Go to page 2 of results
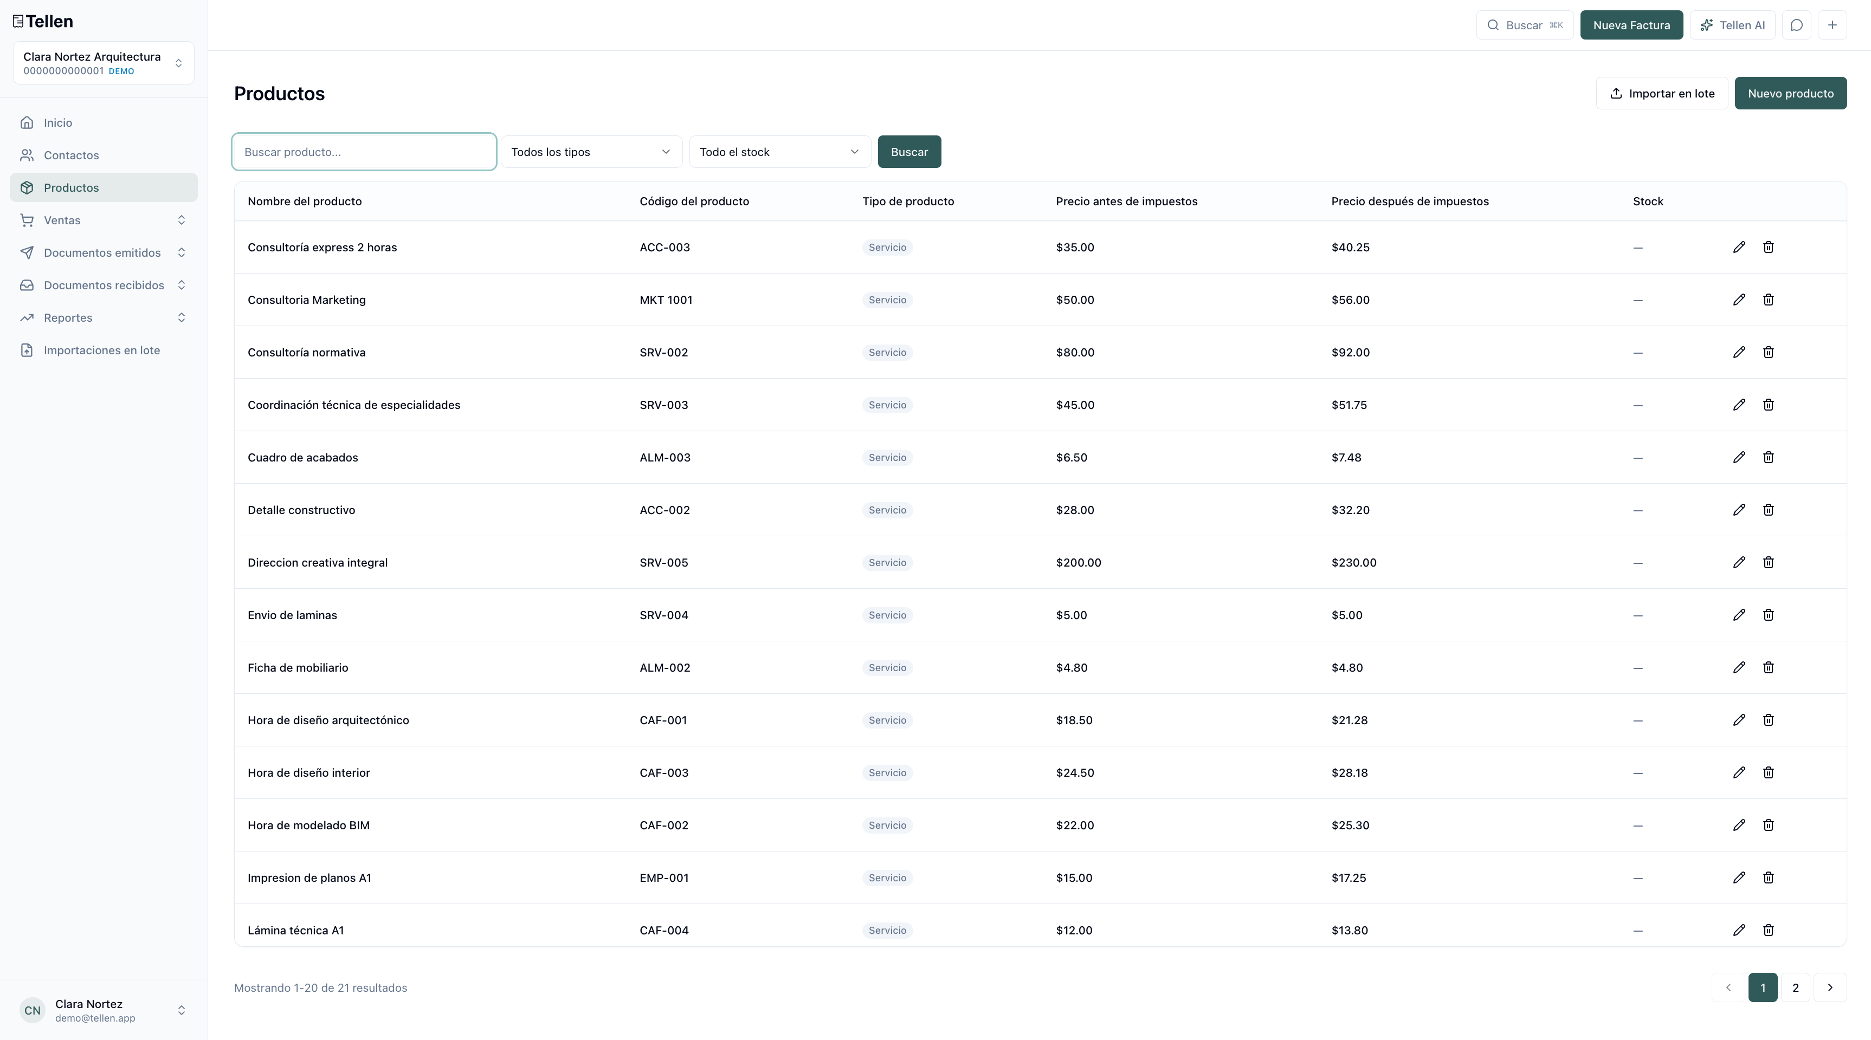The height and width of the screenshot is (1040, 1871). (x=1796, y=988)
